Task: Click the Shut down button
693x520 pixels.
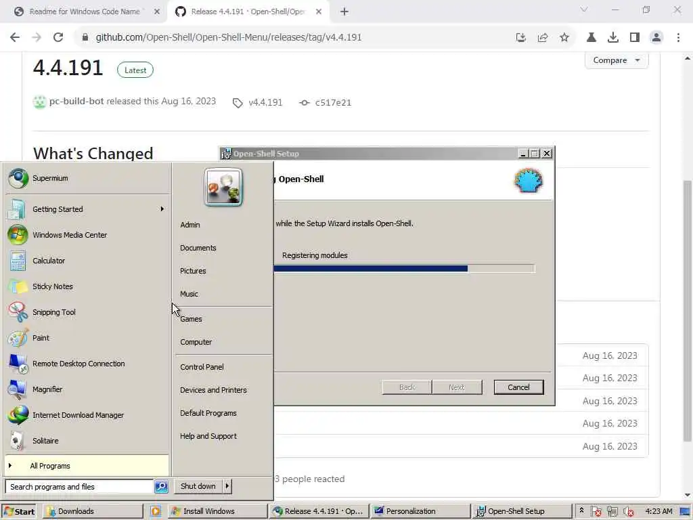Action: pos(198,486)
